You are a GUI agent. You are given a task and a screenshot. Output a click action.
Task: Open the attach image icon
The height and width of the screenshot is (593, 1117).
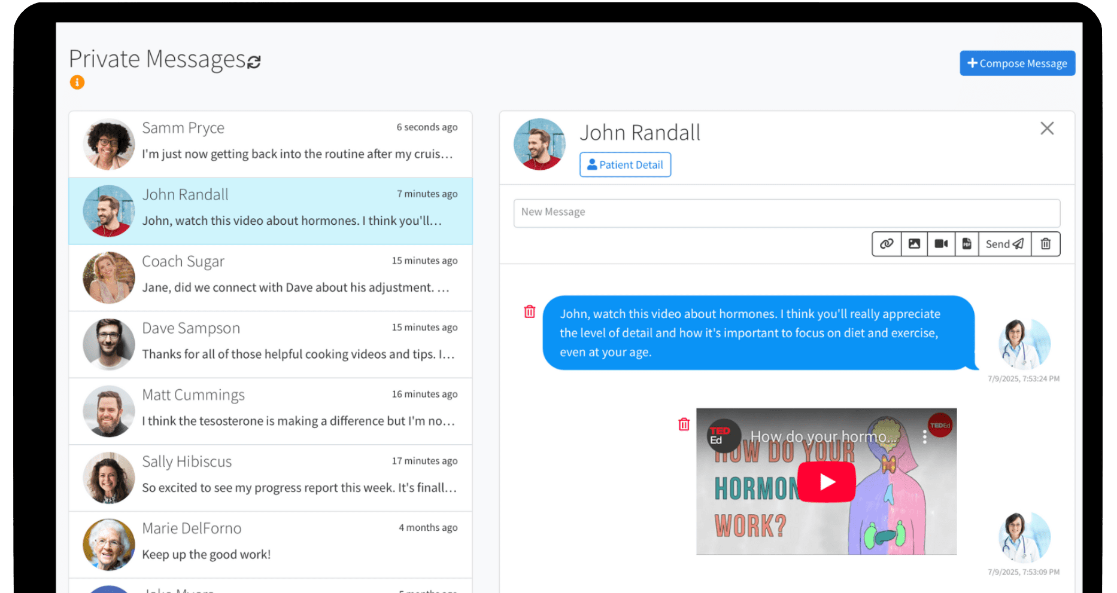pyautogui.click(x=913, y=244)
